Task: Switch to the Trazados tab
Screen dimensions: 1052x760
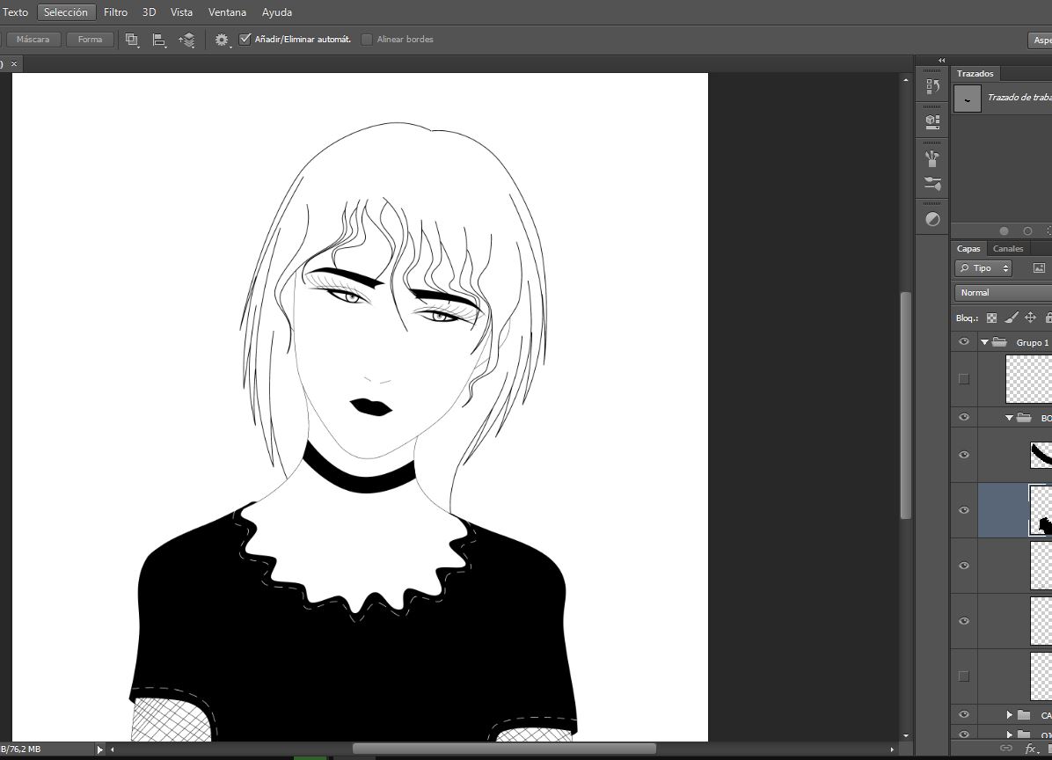Action: [975, 74]
